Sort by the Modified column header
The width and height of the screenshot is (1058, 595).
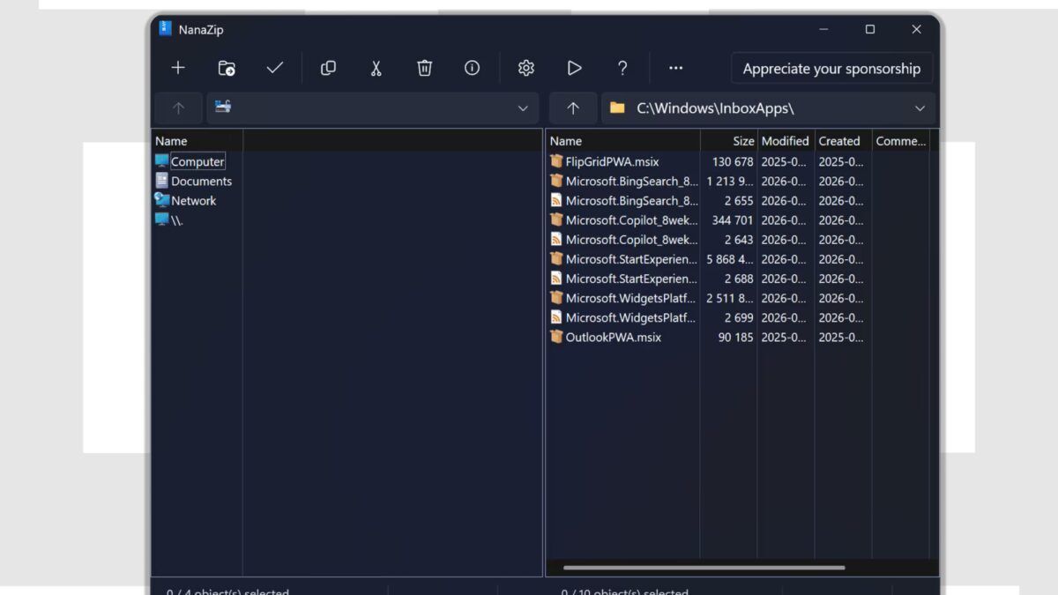coord(786,141)
